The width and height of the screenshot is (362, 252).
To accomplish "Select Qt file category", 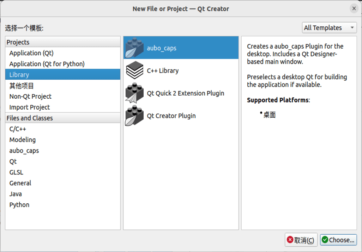I will pyautogui.click(x=63, y=161).
